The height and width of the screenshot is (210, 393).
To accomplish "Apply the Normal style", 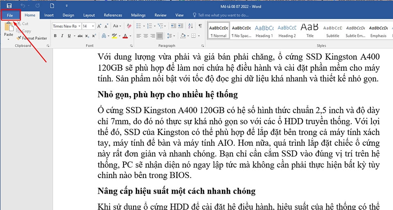I will point(219,32).
